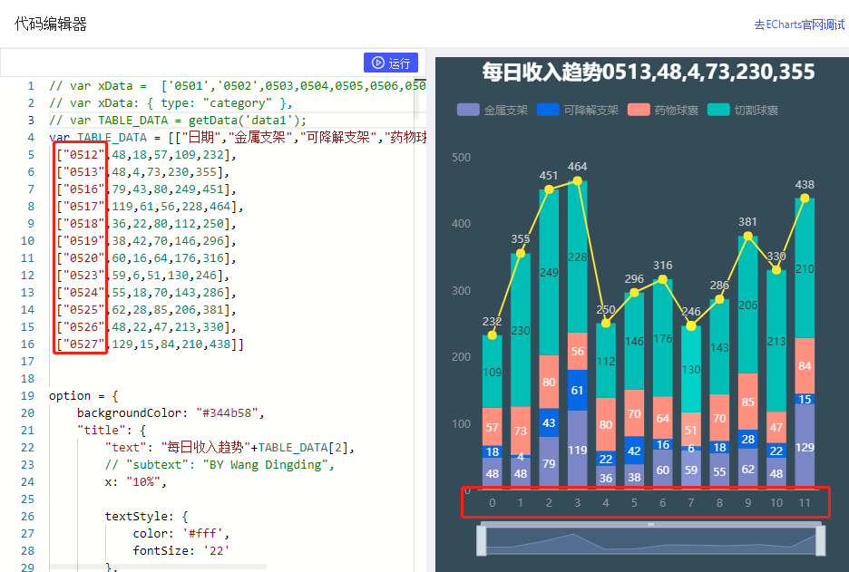
Task: Click the right handle of the zoom slider
Action: pyautogui.click(x=820, y=540)
